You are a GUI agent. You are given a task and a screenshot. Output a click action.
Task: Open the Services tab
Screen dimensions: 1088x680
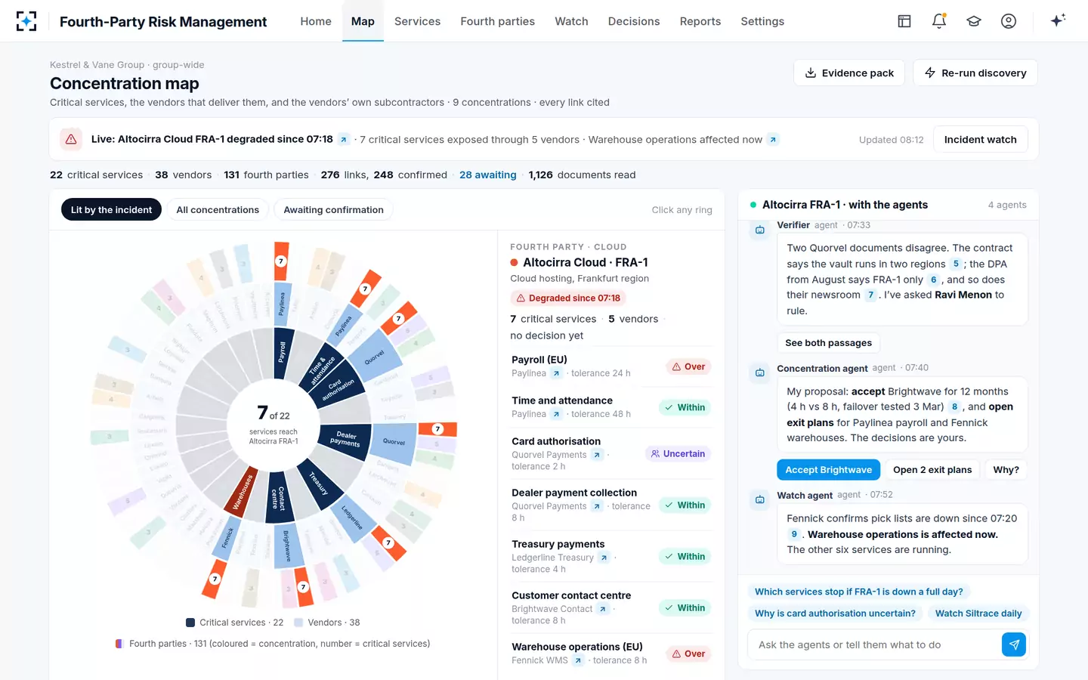point(417,21)
